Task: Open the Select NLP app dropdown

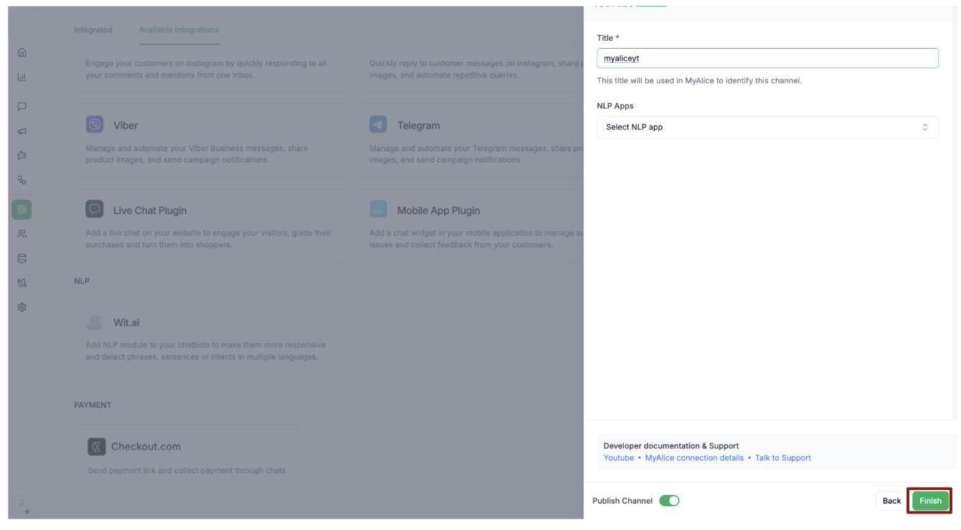Action: pos(767,127)
